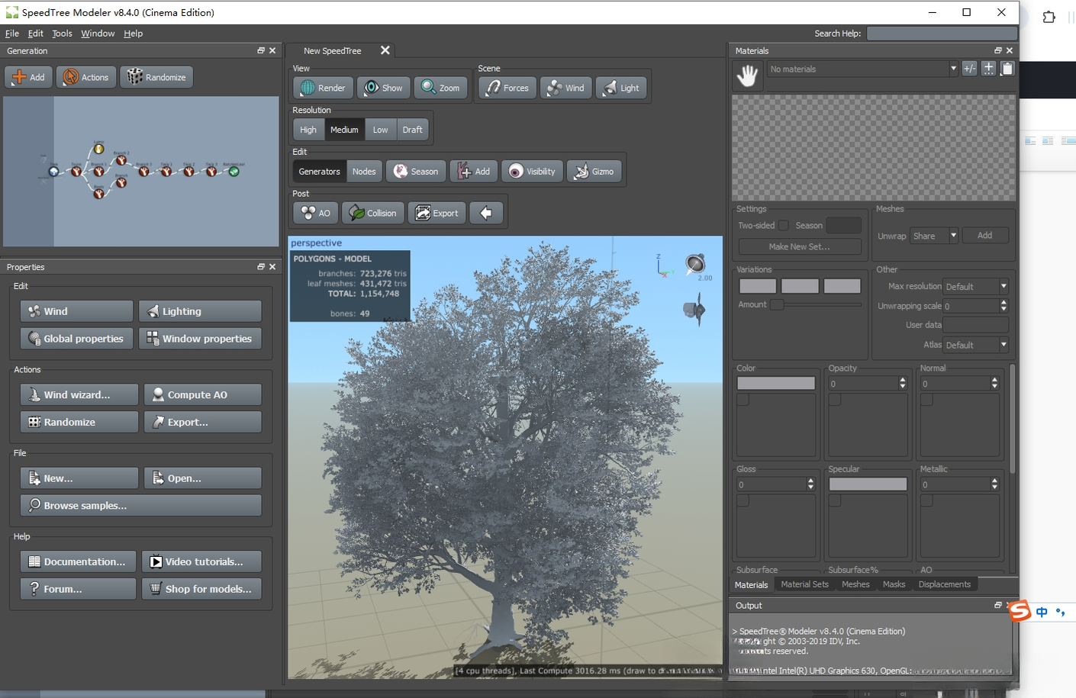Click the Collision post button
The height and width of the screenshot is (698, 1076).
click(373, 213)
